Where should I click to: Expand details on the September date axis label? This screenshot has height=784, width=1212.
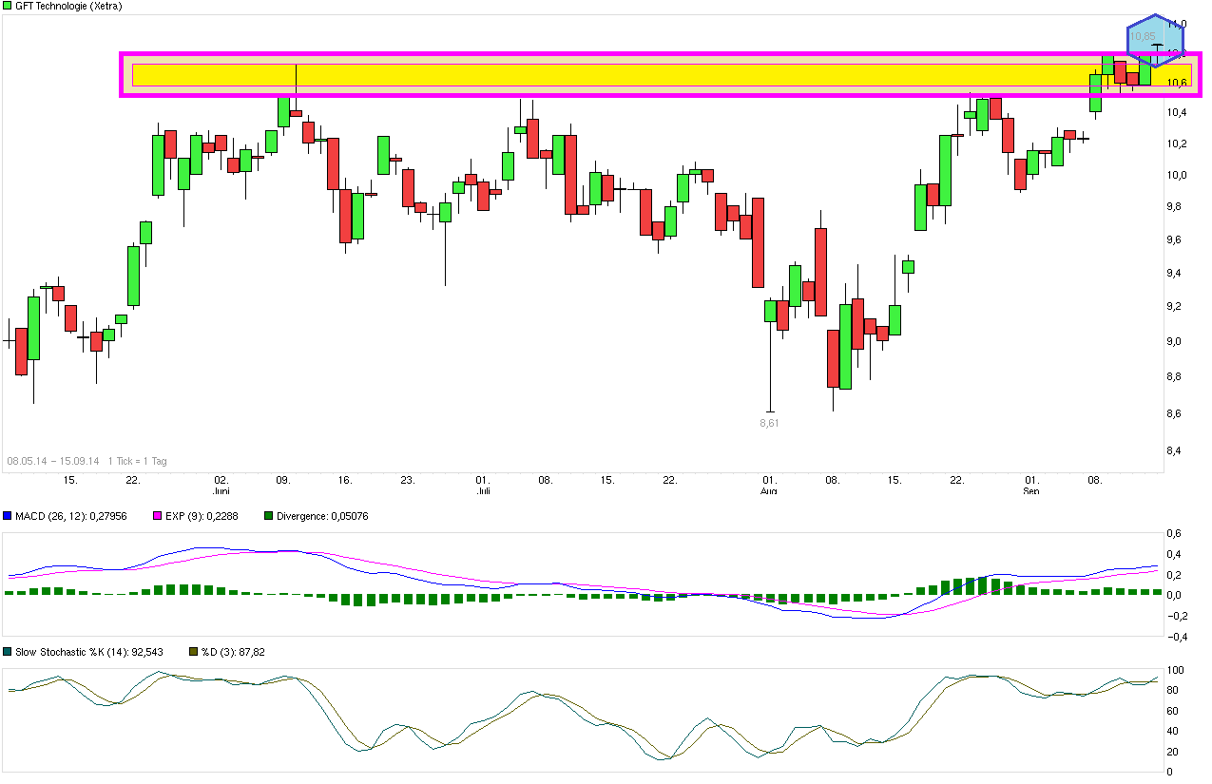(x=1031, y=491)
